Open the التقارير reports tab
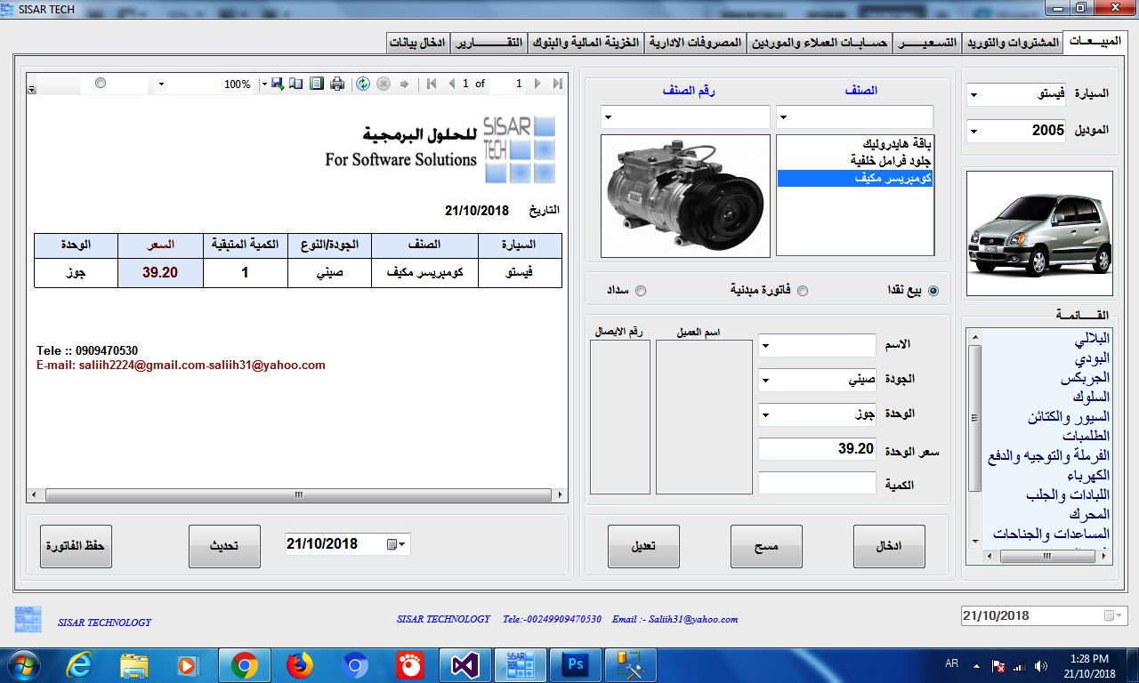1139x683 pixels. pyautogui.click(x=489, y=43)
